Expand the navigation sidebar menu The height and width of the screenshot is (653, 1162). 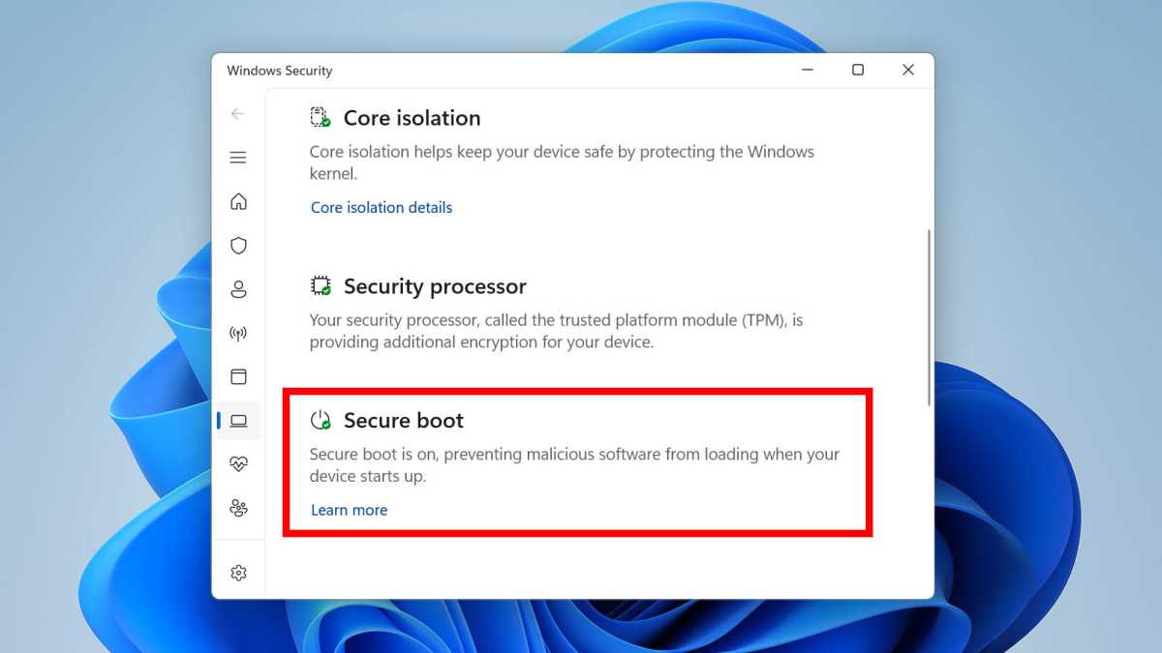click(x=238, y=157)
